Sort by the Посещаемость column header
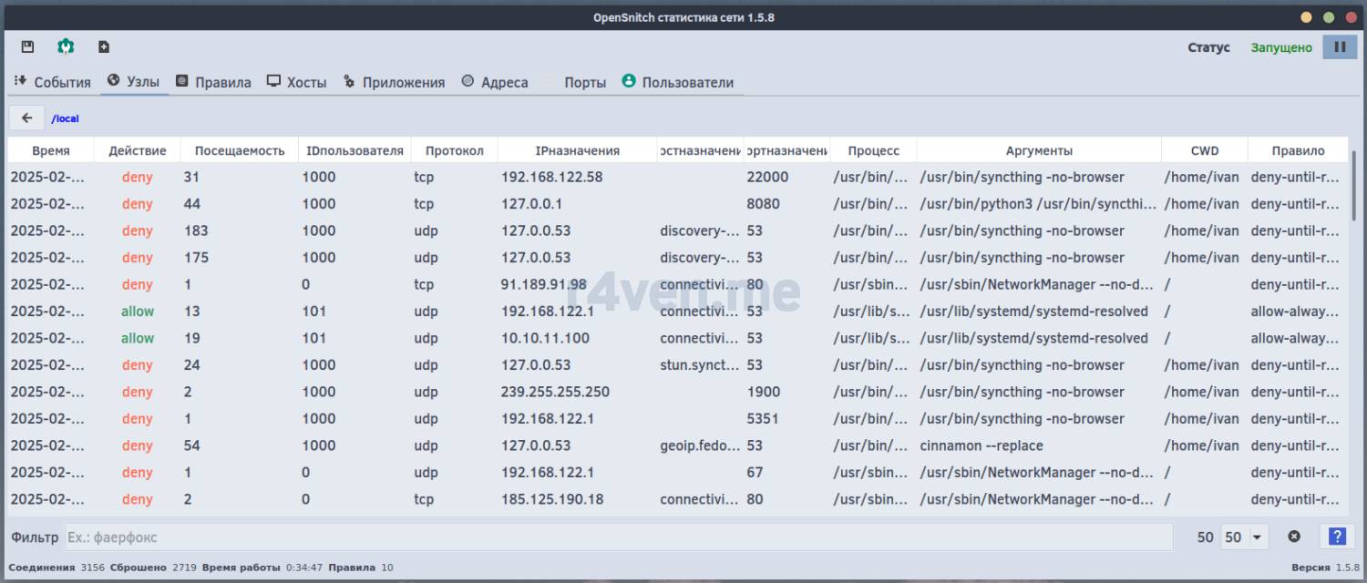Viewport: 1367px width, 583px height. (x=240, y=150)
